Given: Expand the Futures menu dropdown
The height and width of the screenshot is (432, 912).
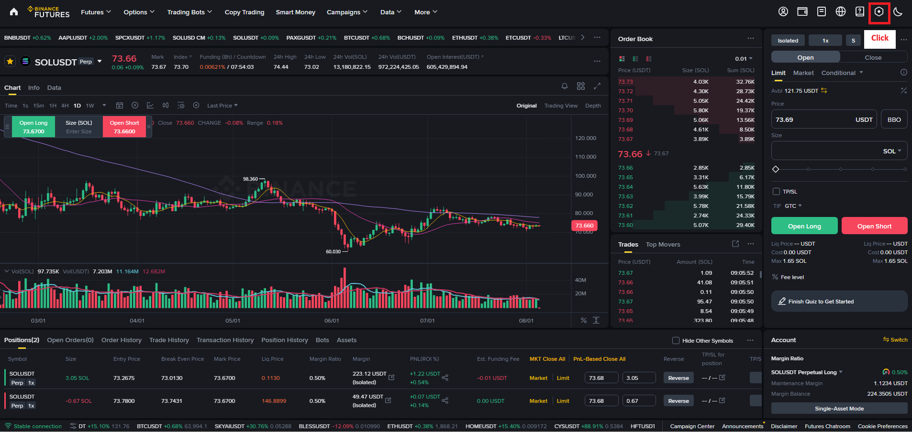Looking at the screenshot, I should tap(96, 12).
